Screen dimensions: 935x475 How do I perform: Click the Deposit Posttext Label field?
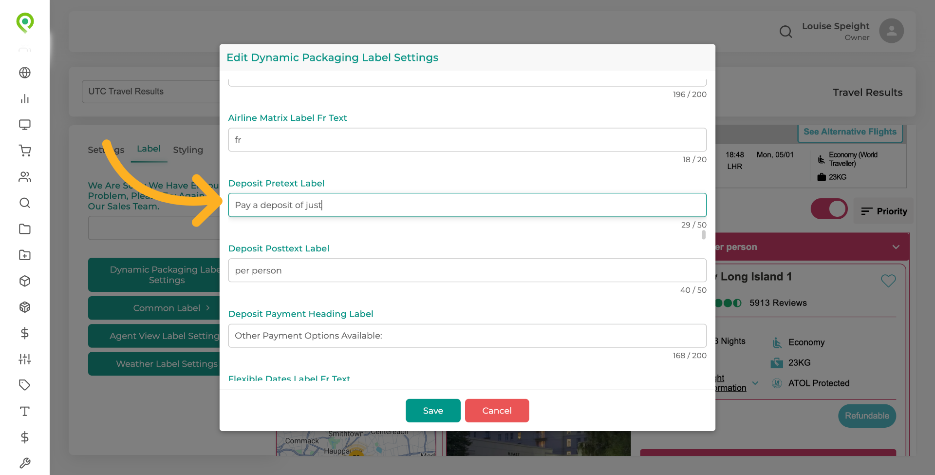(x=467, y=270)
